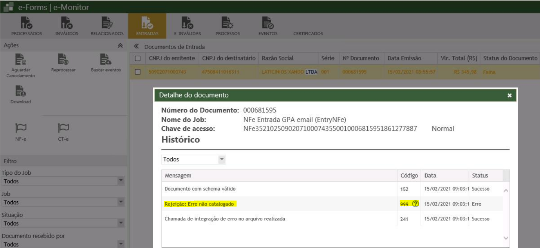Viewport: 540px width, 248px height.
Task: Click the Download action icon
Action: [x=21, y=94]
